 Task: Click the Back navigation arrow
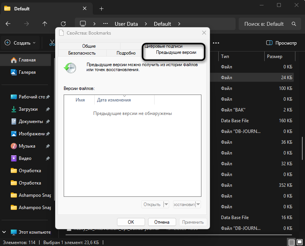[x=8, y=24]
